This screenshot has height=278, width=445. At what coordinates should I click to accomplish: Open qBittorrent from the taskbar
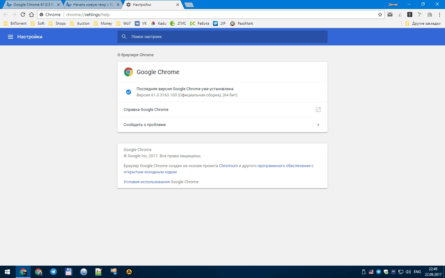point(84,272)
